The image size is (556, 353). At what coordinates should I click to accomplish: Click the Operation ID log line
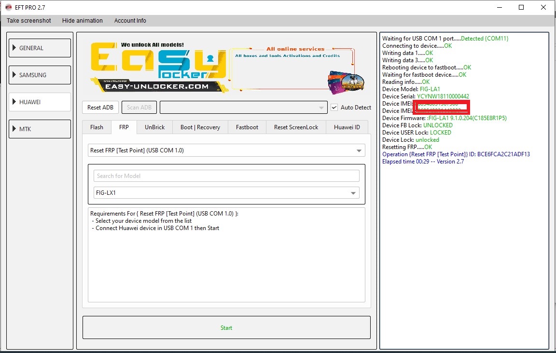pos(456,154)
